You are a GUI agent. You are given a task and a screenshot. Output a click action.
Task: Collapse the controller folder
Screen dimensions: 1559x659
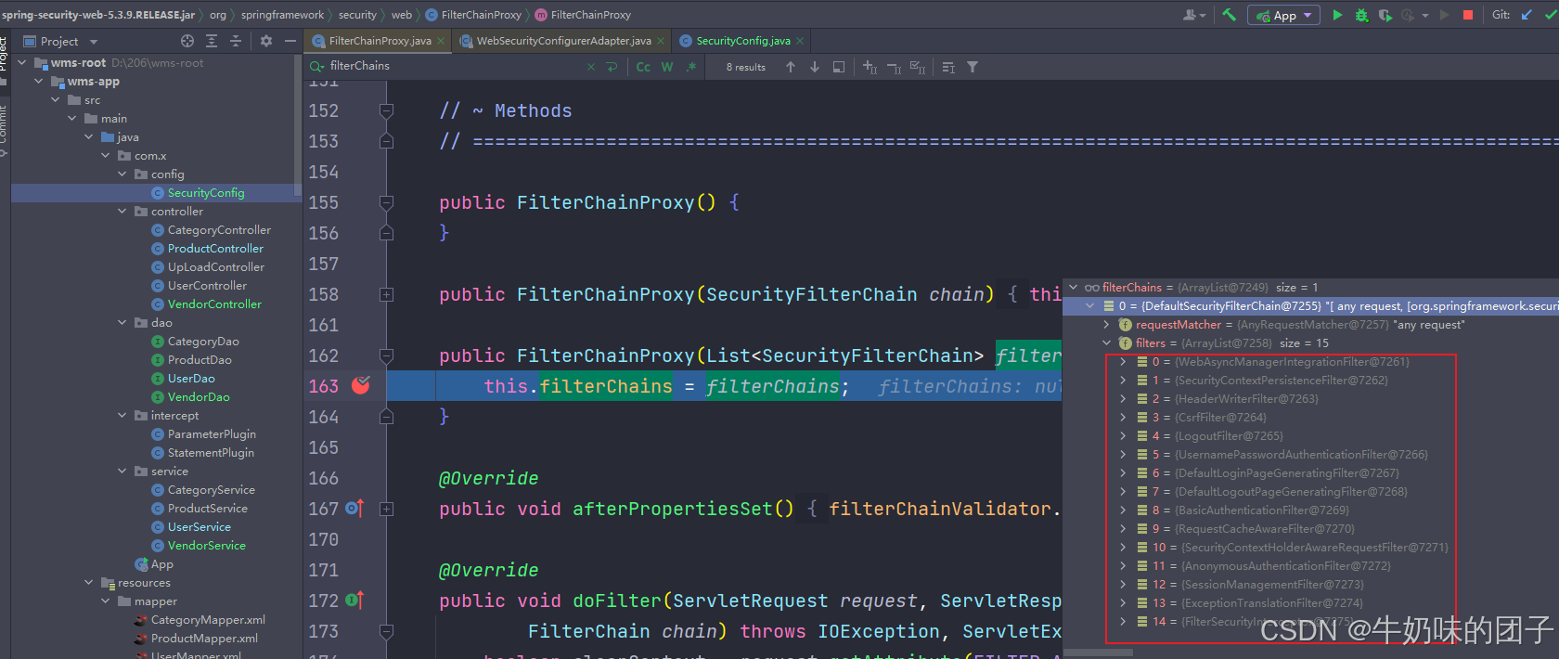122,212
